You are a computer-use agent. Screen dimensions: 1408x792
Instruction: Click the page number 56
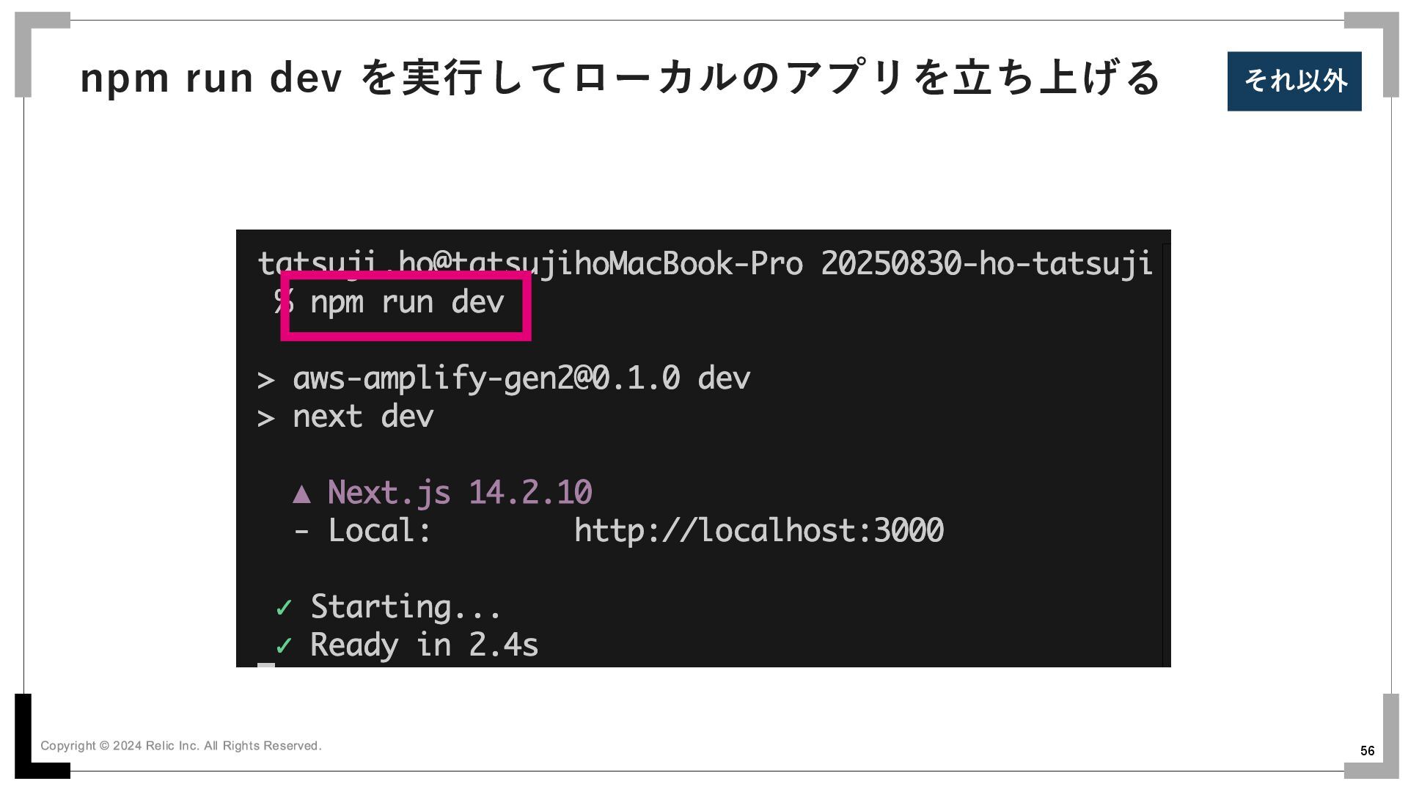click(1368, 751)
